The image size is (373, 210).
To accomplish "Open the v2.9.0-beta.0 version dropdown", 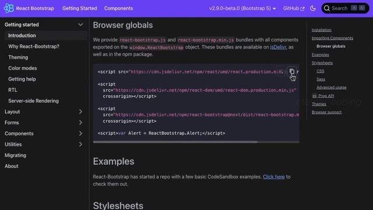I will 242,8.
